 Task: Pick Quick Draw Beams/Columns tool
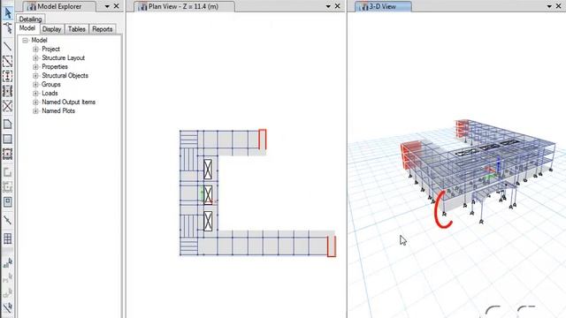coord(8,61)
